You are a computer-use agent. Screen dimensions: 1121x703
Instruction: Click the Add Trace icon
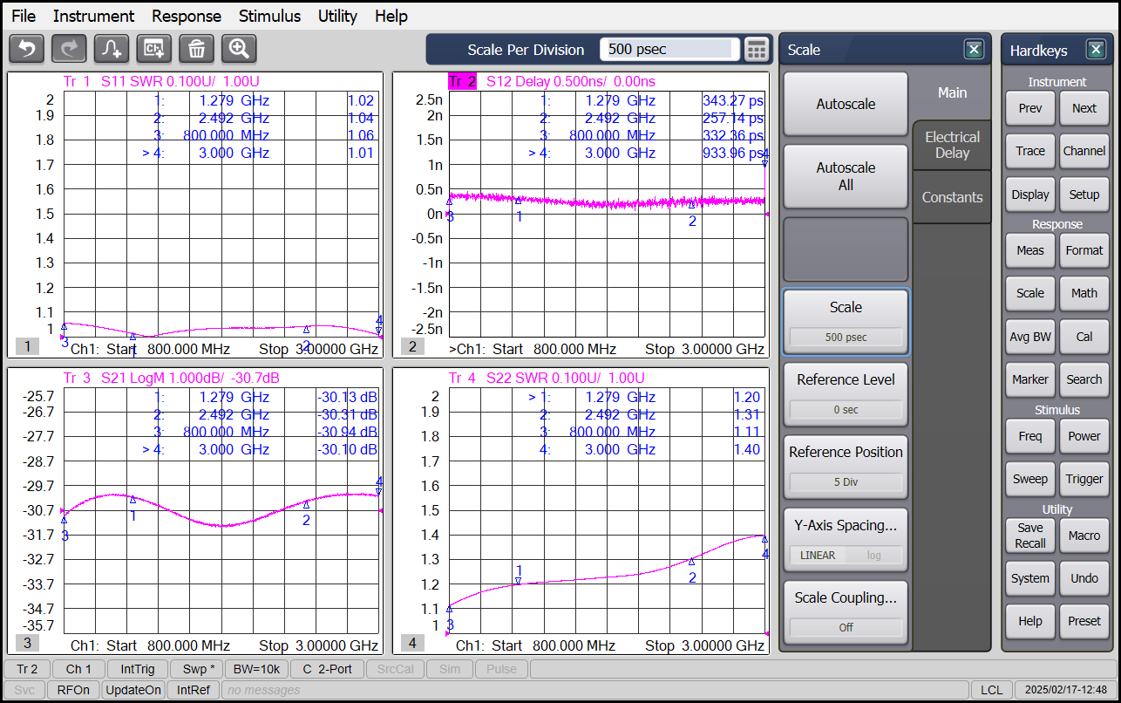[112, 49]
